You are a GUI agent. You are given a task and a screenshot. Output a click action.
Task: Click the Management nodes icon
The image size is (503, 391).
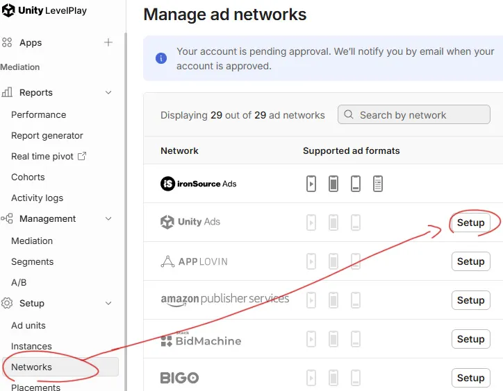7,218
